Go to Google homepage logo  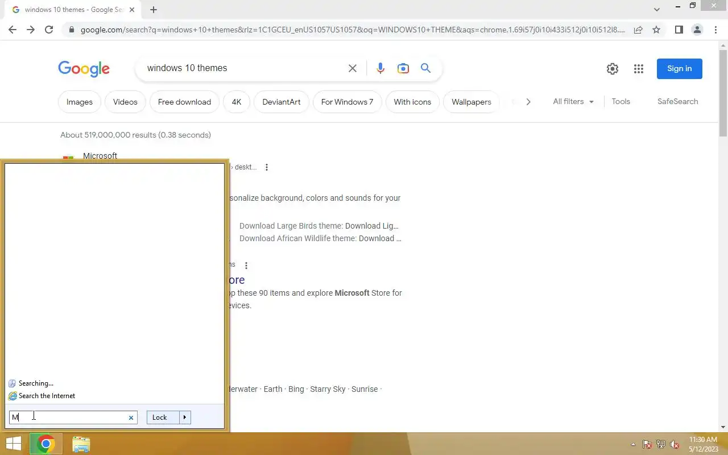pos(84,69)
